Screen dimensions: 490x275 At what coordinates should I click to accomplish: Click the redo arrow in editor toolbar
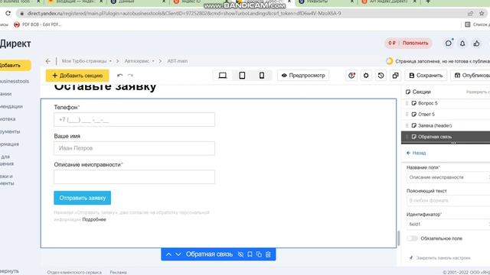point(131,76)
